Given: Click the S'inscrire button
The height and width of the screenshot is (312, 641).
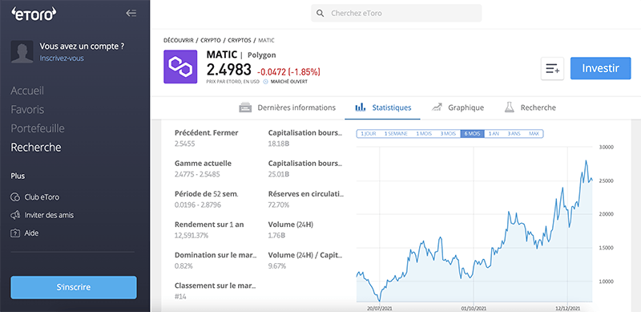Looking at the screenshot, I should tap(74, 287).
